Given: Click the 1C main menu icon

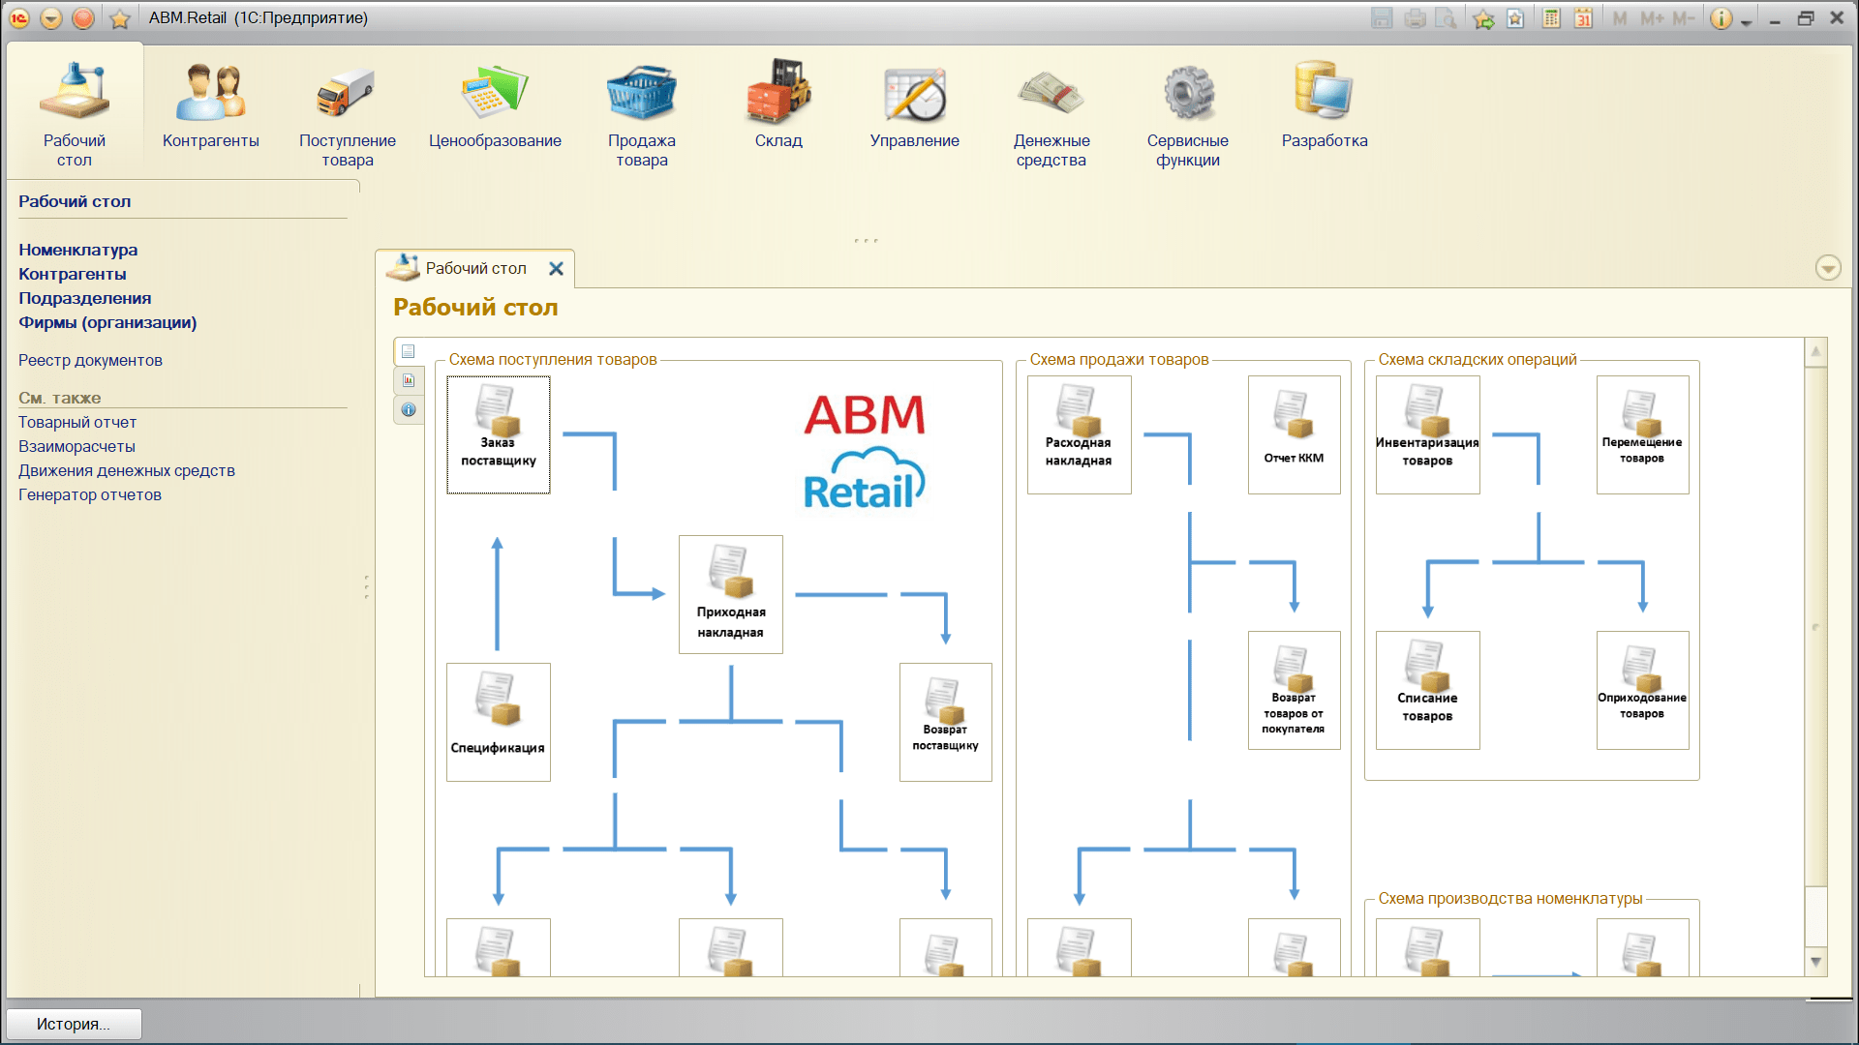Looking at the screenshot, I should tap(19, 18).
